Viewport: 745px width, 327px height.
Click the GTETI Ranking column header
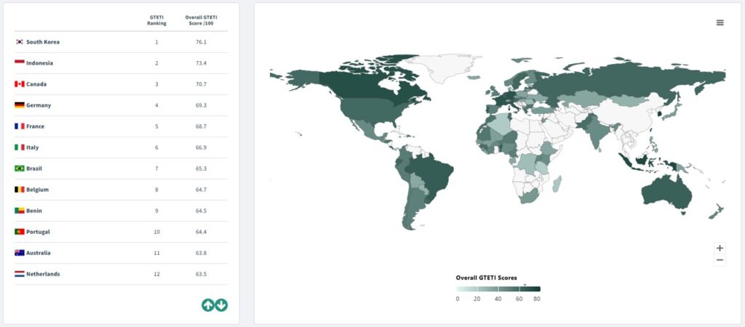point(156,20)
